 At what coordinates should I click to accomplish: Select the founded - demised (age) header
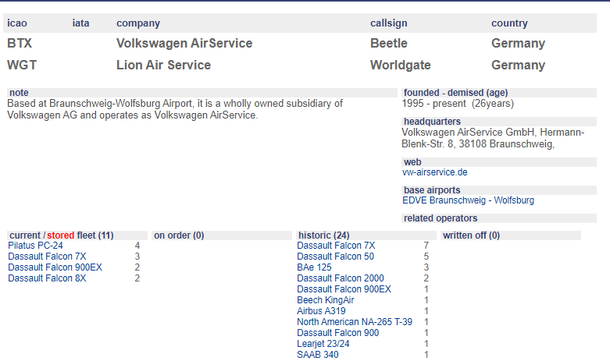(499, 93)
